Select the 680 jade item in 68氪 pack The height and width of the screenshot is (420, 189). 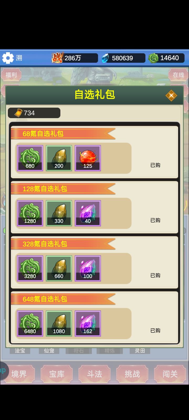(30, 158)
